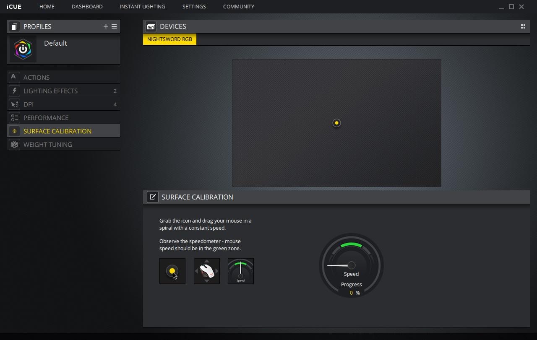Screen dimensions: 537x340
Task: Click the mouse movement instruction tile
Action: pos(207,271)
